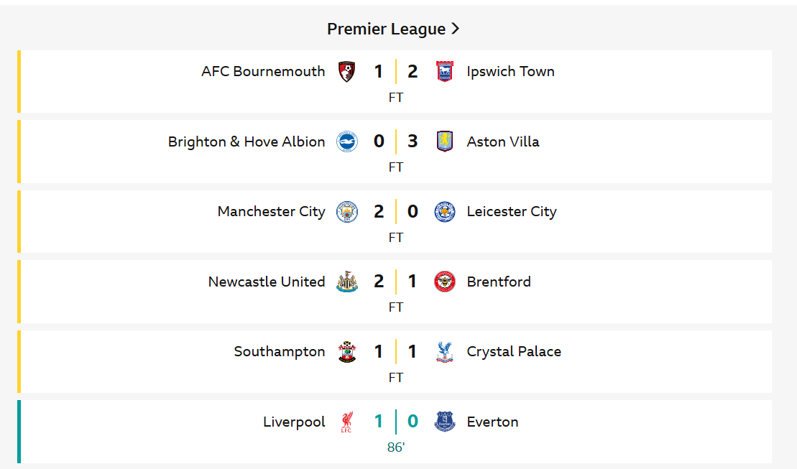Click FT under Manchester City match
This screenshot has height=469, width=797.
(x=396, y=237)
